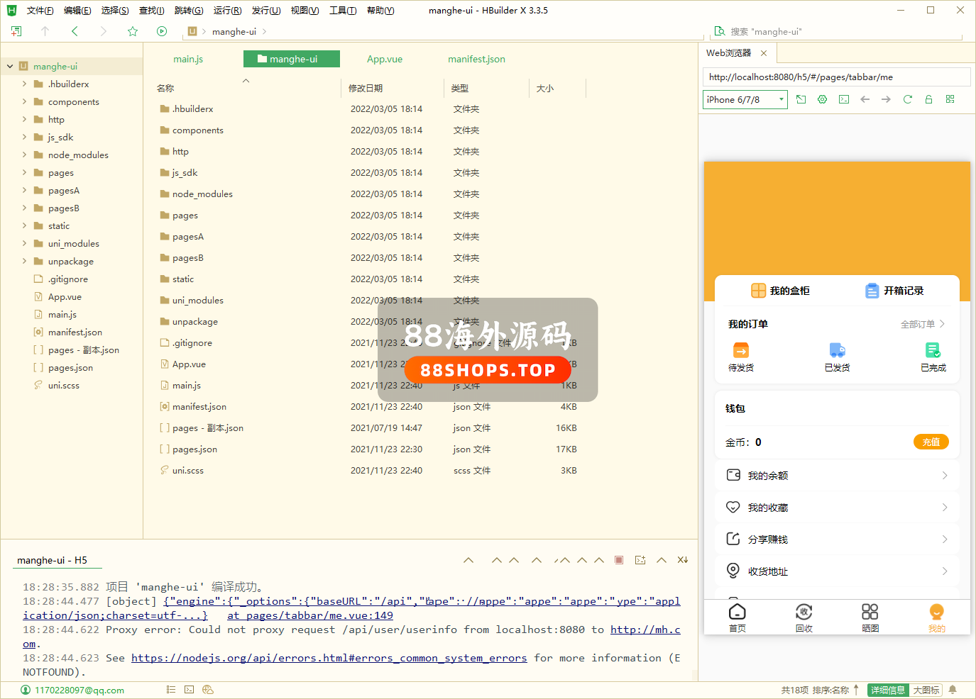Switch to 大图标 large icon view
Viewport: 976px width, 699px height.
926,690
